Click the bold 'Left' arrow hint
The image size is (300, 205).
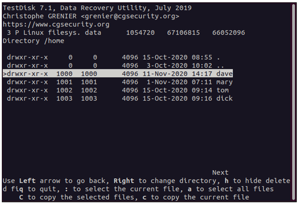(x=27, y=181)
